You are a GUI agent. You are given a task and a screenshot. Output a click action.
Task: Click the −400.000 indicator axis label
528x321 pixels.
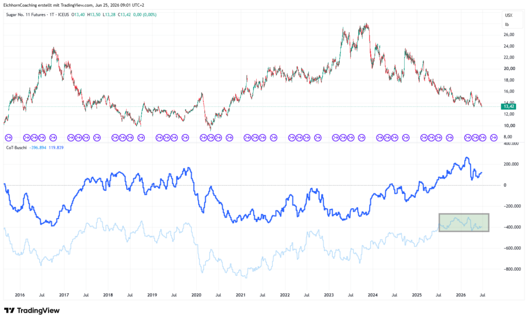512,227
